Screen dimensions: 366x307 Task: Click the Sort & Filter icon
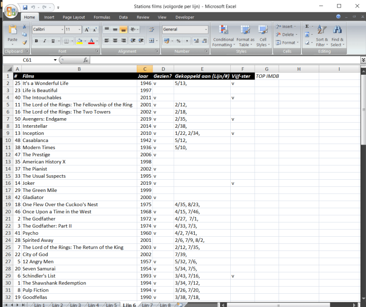322,35
